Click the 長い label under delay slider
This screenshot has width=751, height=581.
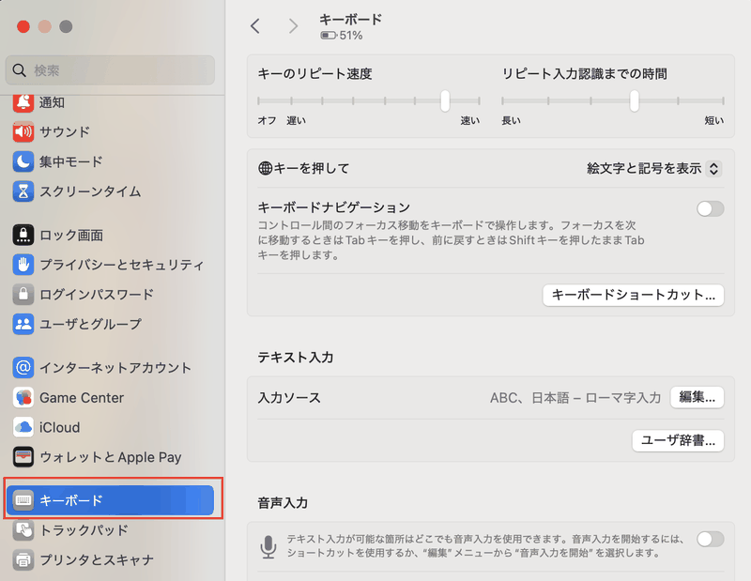[511, 121]
